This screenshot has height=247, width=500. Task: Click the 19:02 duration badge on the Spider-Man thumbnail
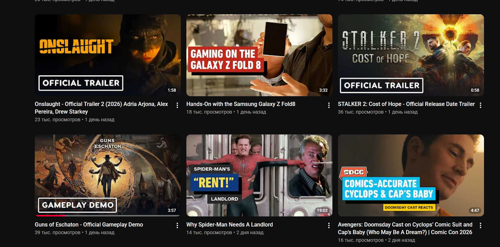click(x=322, y=211)
